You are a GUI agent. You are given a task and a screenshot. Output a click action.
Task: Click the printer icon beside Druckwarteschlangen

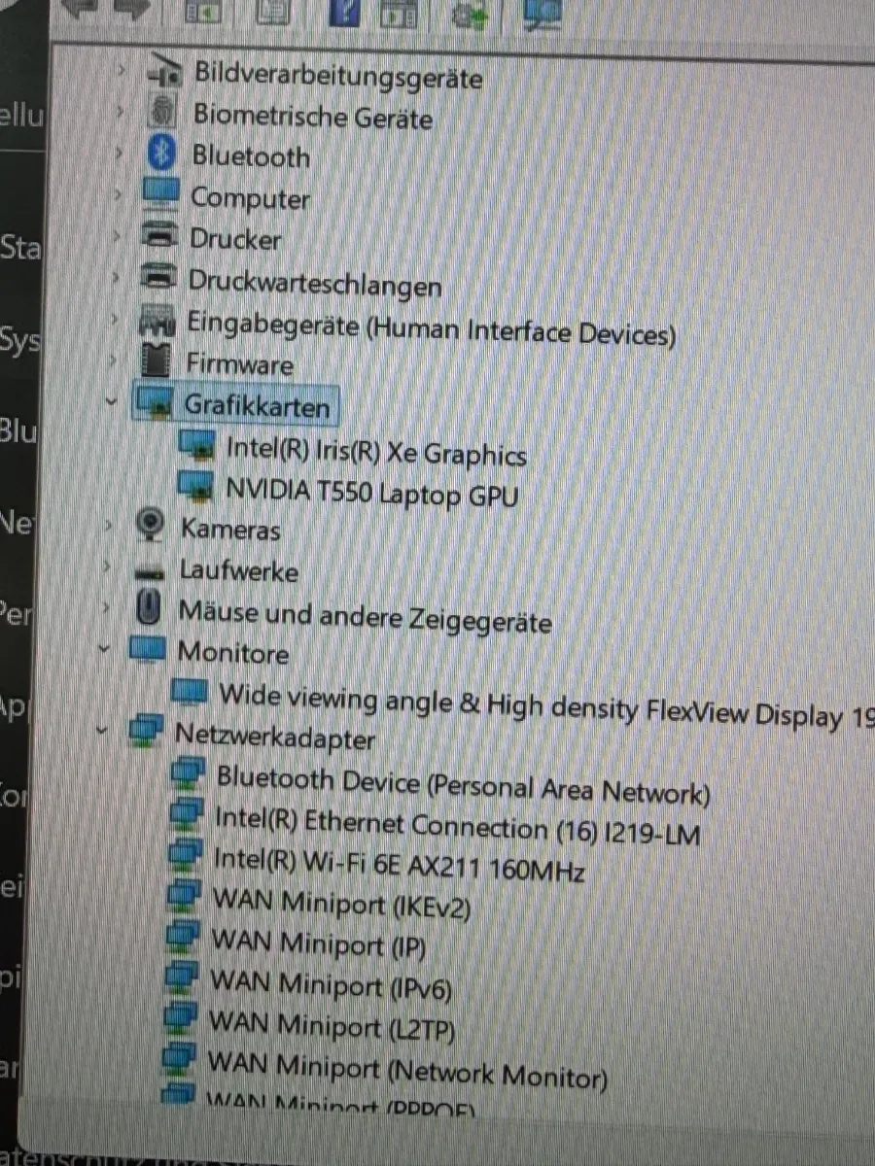click(158, 278)
